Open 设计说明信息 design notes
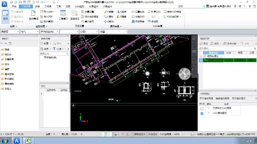Screen dimensions: 257x144 (x=90, y=16)
